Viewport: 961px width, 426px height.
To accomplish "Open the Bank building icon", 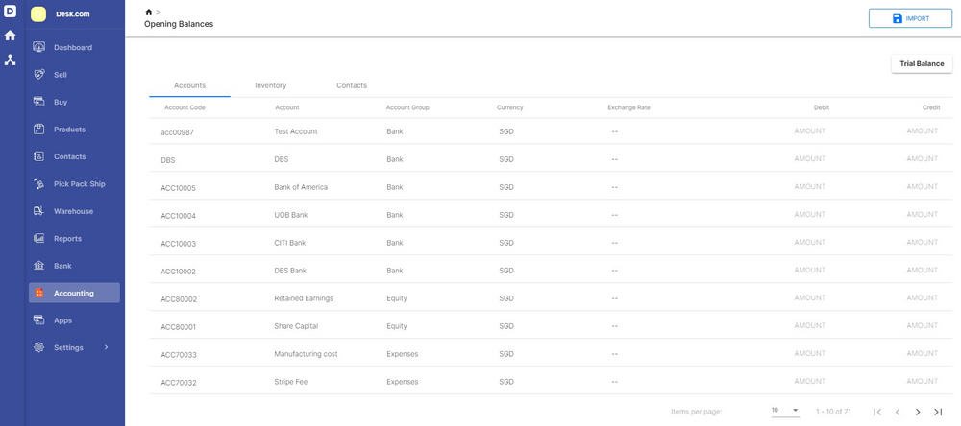I will [39, 266].
